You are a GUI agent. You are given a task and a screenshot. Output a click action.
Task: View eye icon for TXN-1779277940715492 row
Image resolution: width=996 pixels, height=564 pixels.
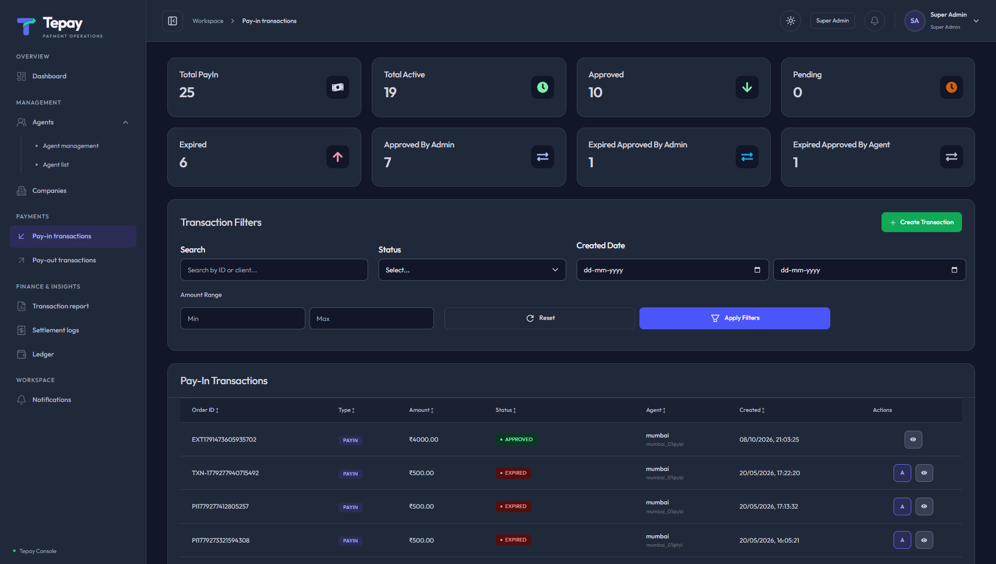924,473
